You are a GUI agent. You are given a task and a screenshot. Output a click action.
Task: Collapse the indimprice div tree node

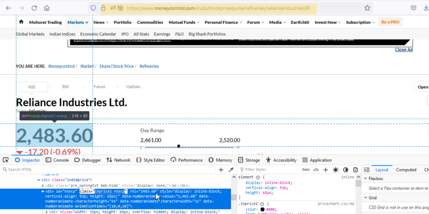[x=39, y=180]
